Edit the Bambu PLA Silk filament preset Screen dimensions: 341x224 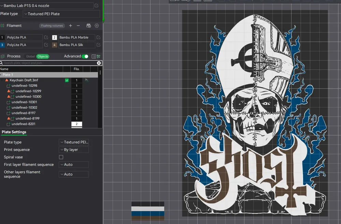tap(99, 45)
